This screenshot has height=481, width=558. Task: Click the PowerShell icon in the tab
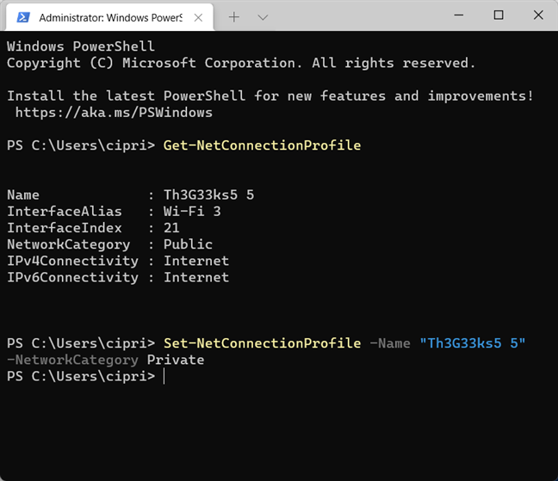pyautogui.click(x=23, y=17)
